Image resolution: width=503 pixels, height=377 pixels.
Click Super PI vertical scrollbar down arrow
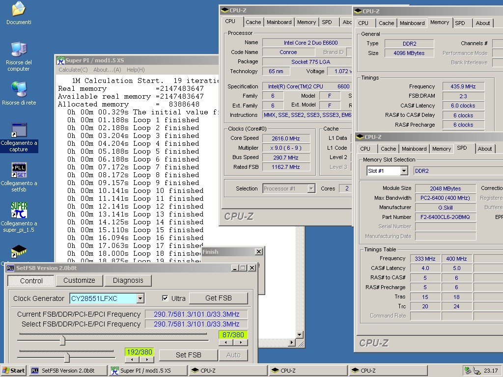[299, 335]
